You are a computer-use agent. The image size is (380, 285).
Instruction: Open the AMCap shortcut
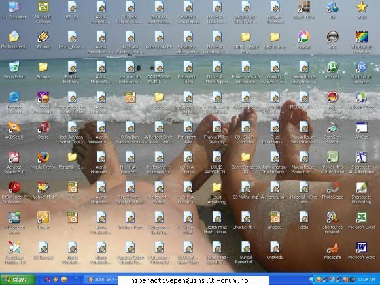pyautogui.click(x=362, y=130)
